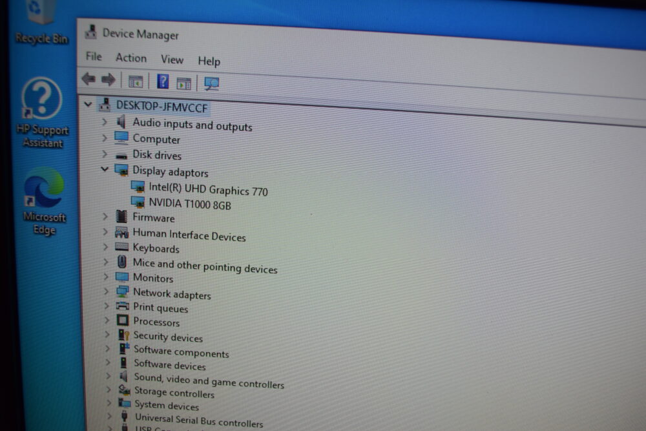Click the Firmware category chip icon
This screenshot has height=431, width=646.
coord(121,216)
